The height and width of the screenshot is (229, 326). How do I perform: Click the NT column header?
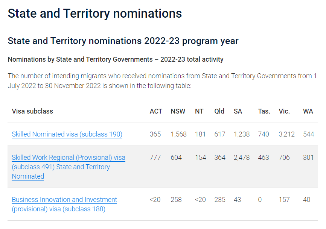tap(199, 111)
